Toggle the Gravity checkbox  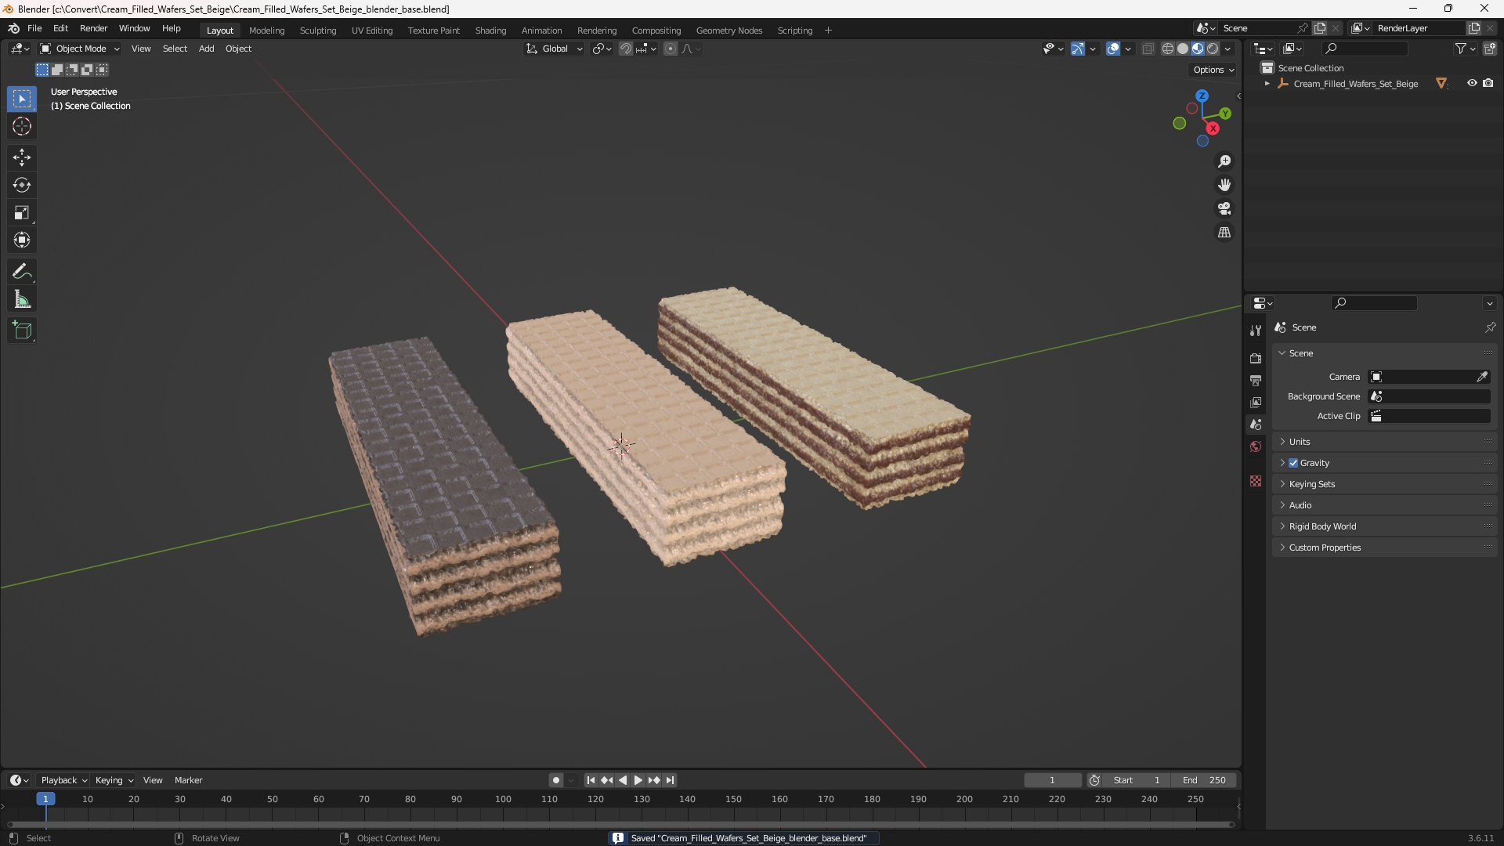point(1293,463)
